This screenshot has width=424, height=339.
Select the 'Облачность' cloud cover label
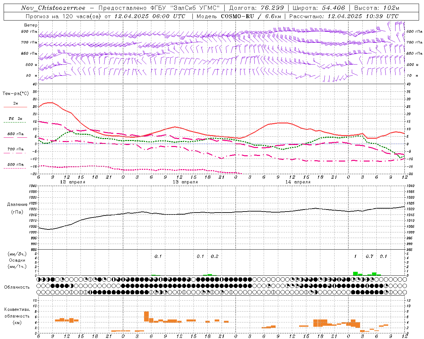pyautogui.click(x=17, y=287)
